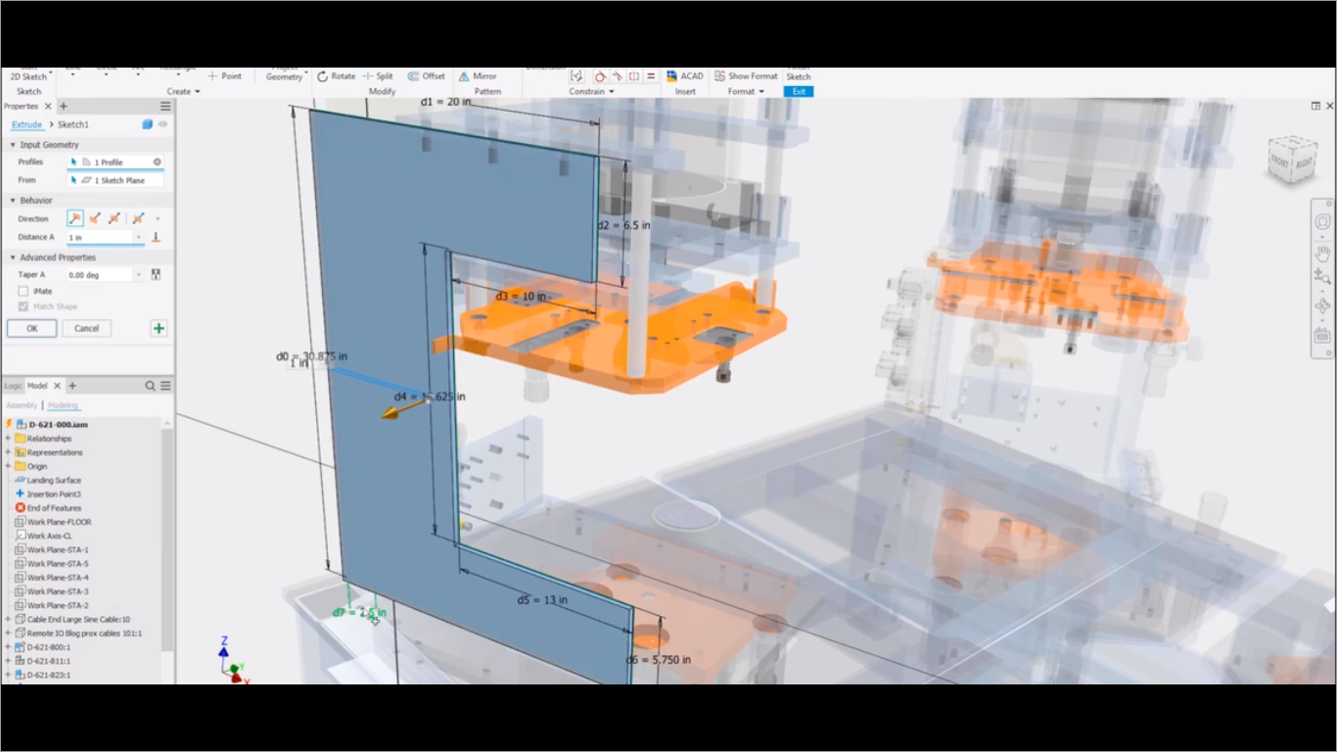Open the Taper A value dropdown arrow

tap(138, 275)
